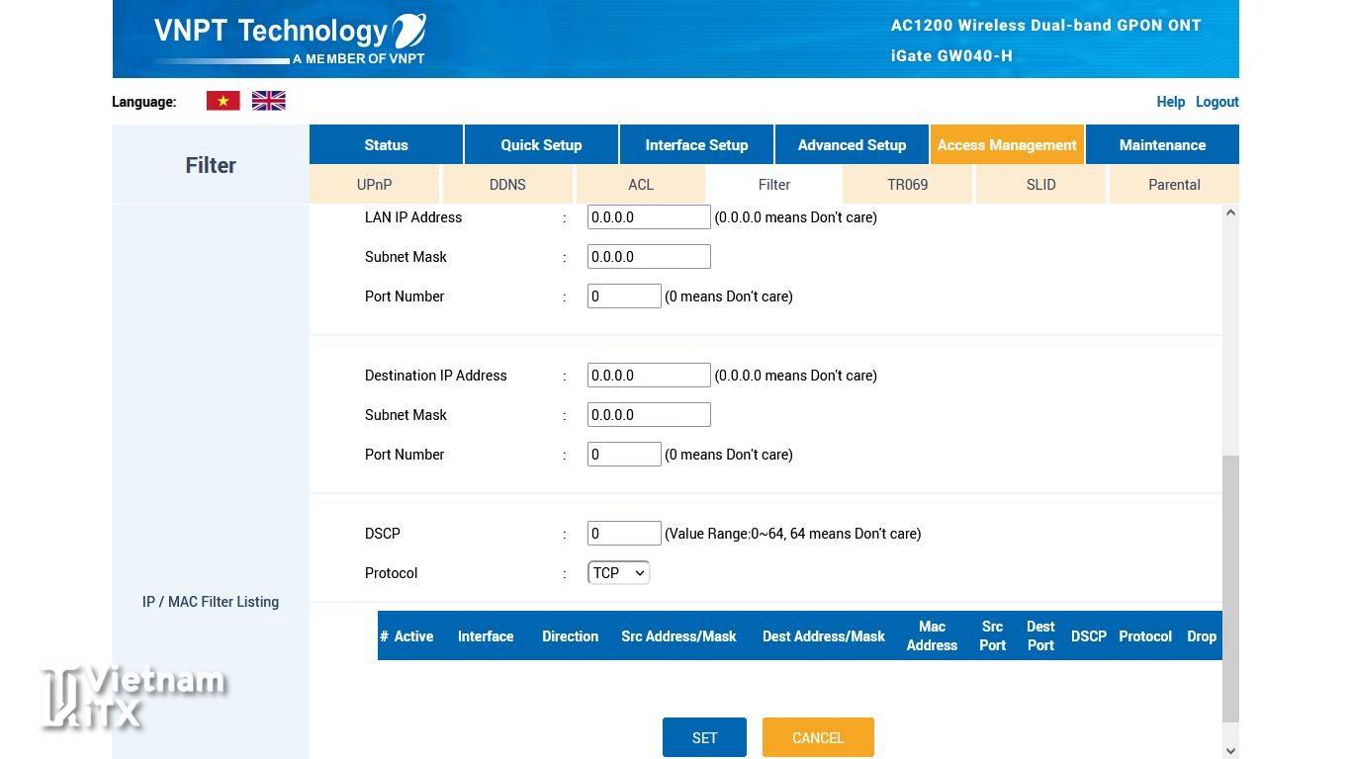Open the DDNS sub-tab

coord(507,185)
